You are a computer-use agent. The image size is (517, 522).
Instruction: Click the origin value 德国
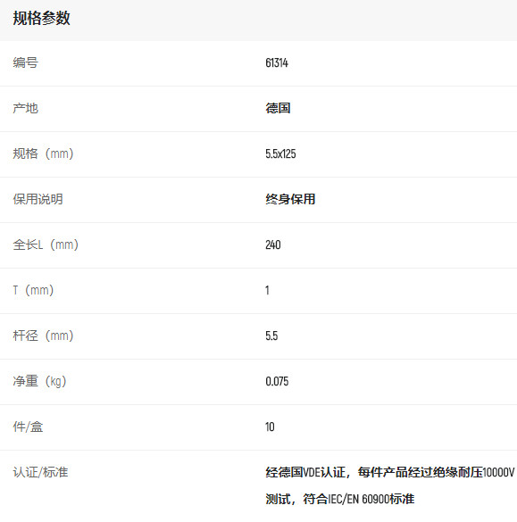pos(278,108)
